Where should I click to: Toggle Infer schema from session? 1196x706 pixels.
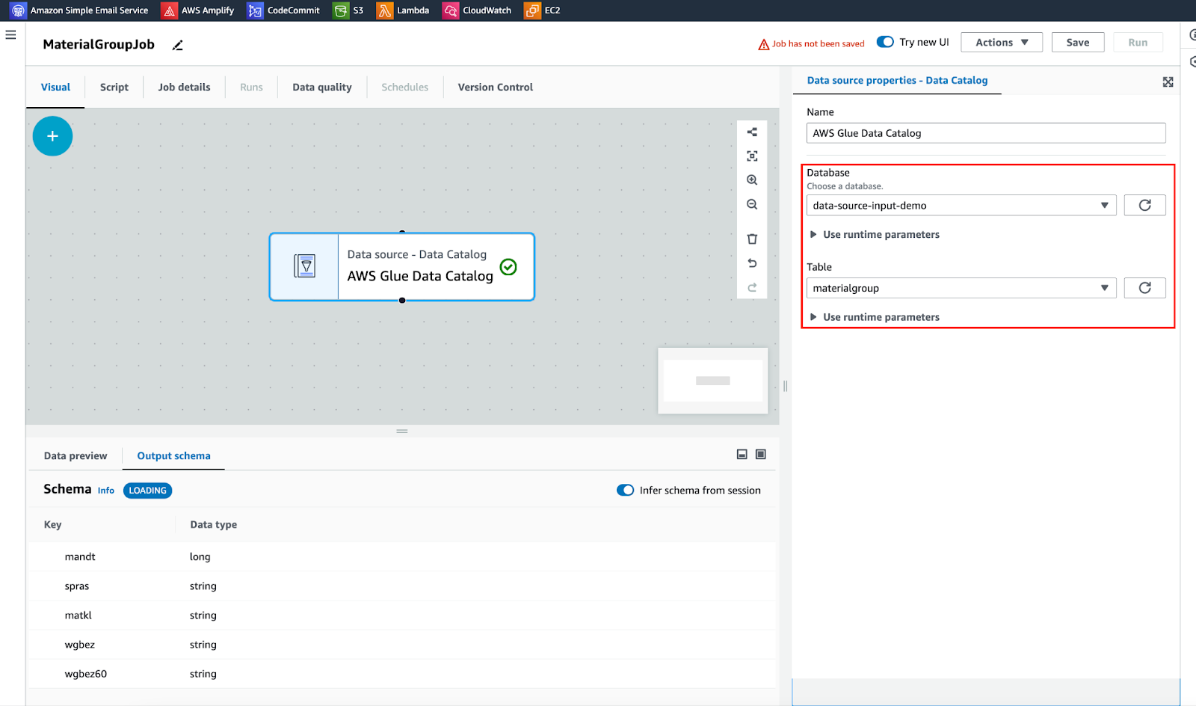click(625, 491)
